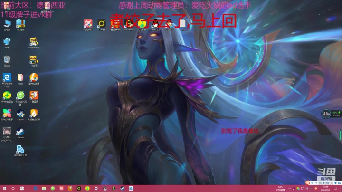
Task: Open Edge browser from taskbar
Action: (35, 188)
